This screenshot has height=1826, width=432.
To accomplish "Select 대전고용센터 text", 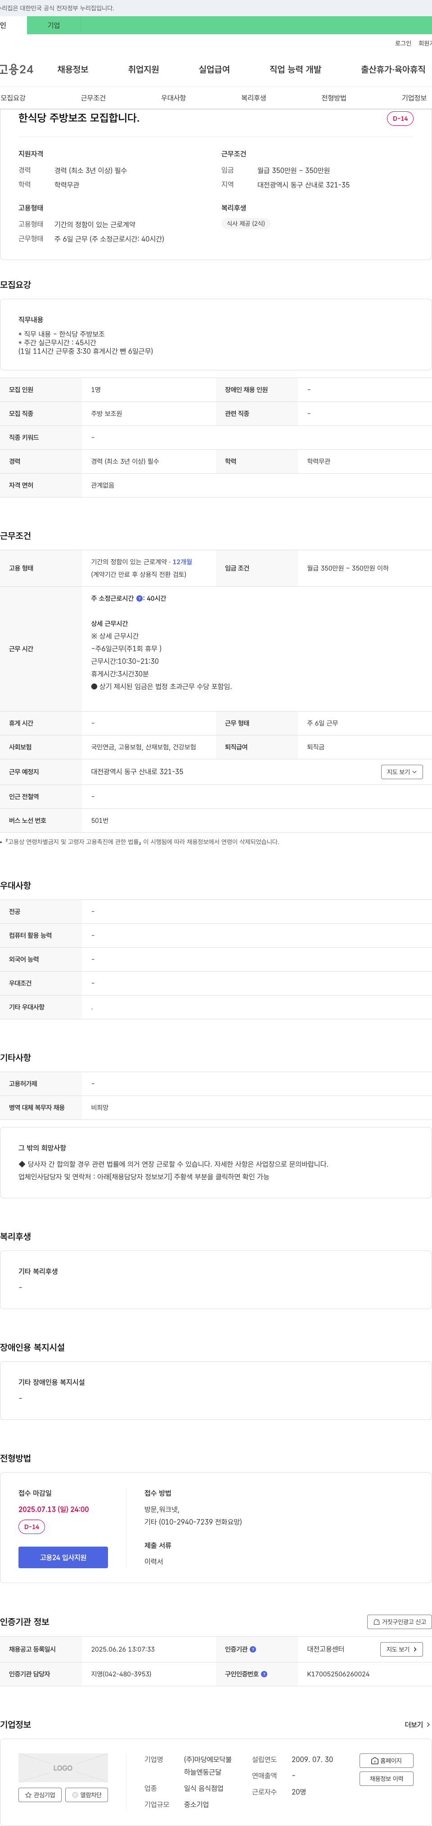I will click(x=326, y=1649).
